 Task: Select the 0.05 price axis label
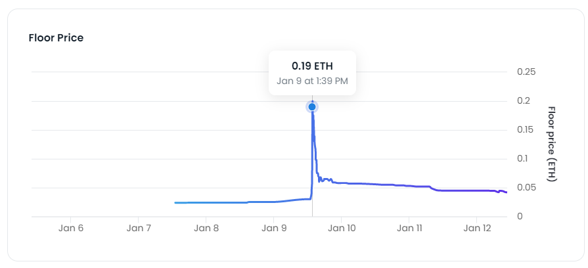point(527,187)
